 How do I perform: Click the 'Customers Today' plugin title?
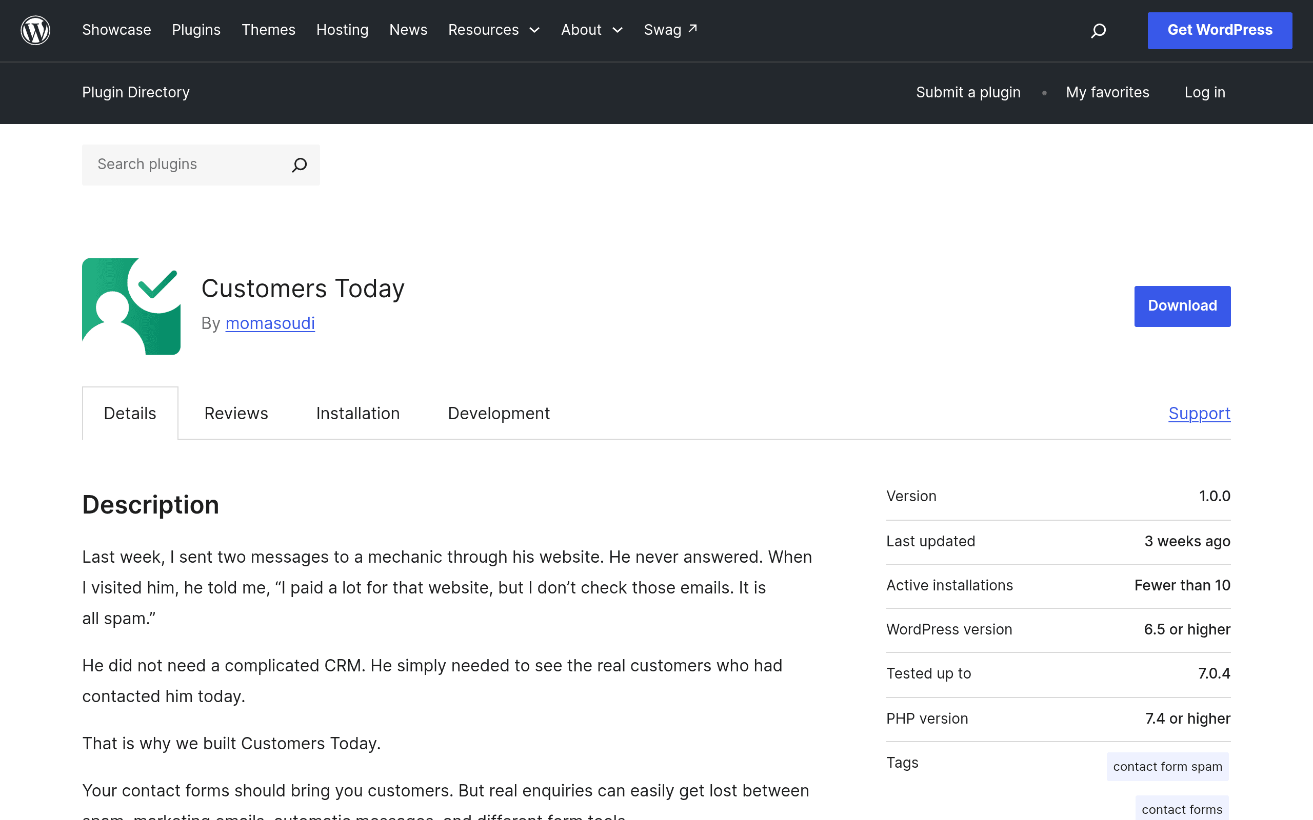click(x=303, y=289)
